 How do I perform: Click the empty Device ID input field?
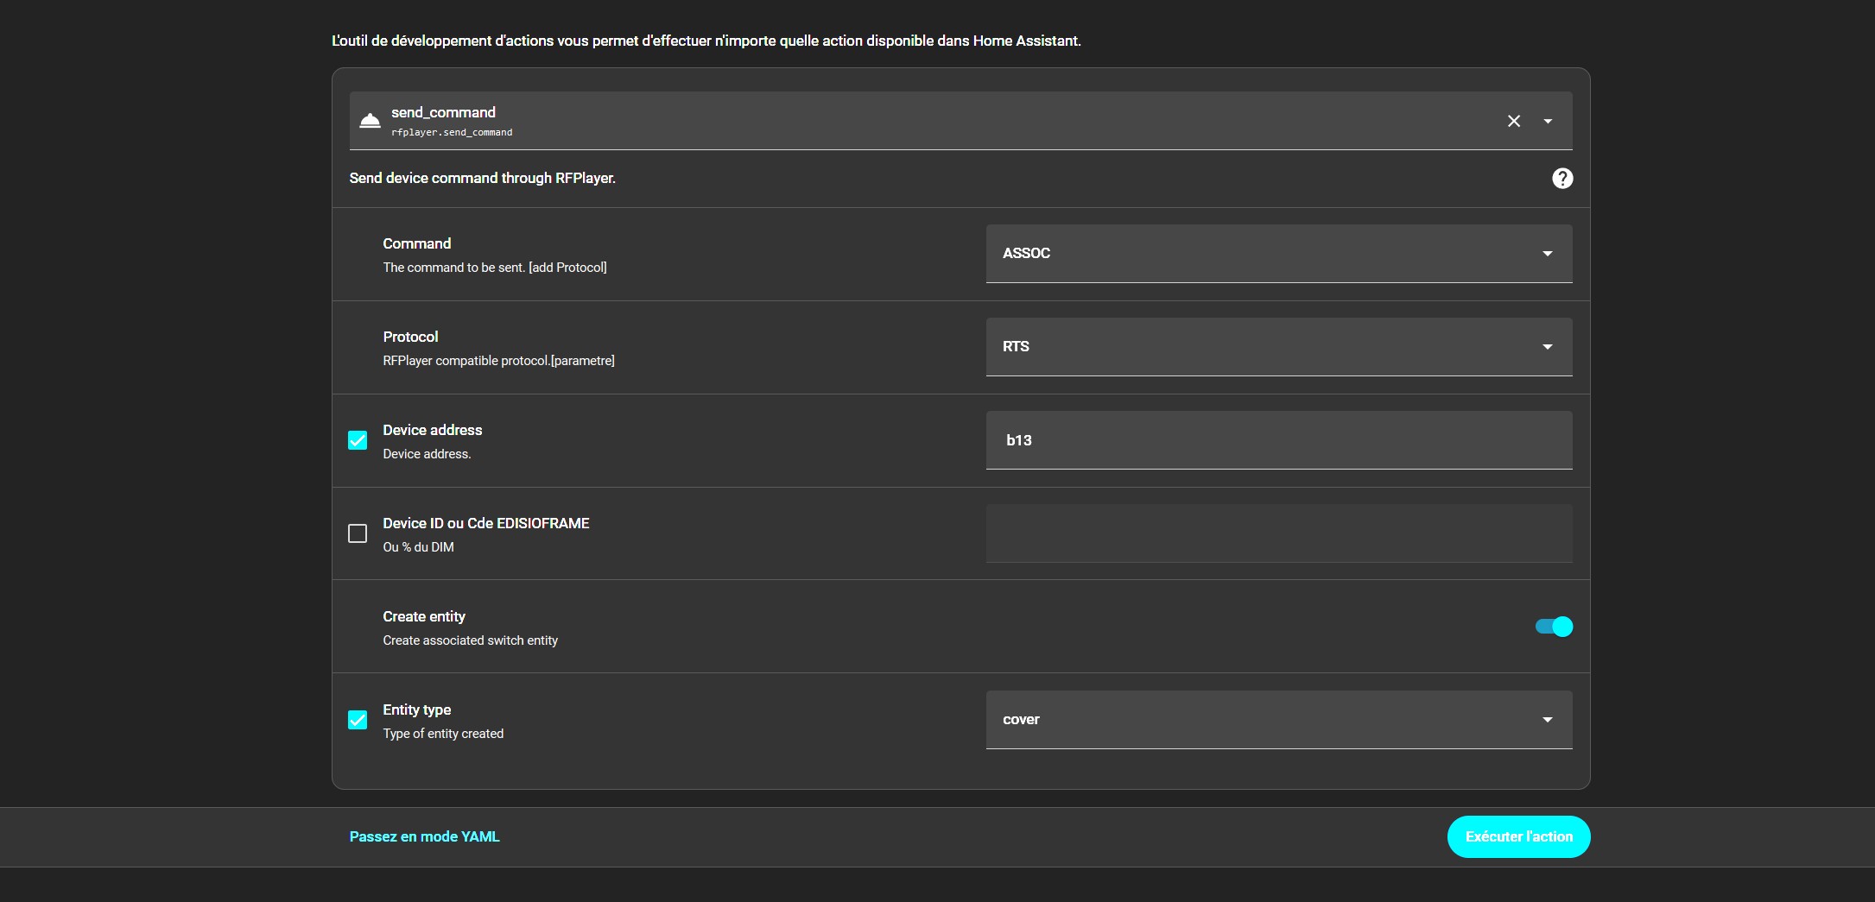point(1278,533)
